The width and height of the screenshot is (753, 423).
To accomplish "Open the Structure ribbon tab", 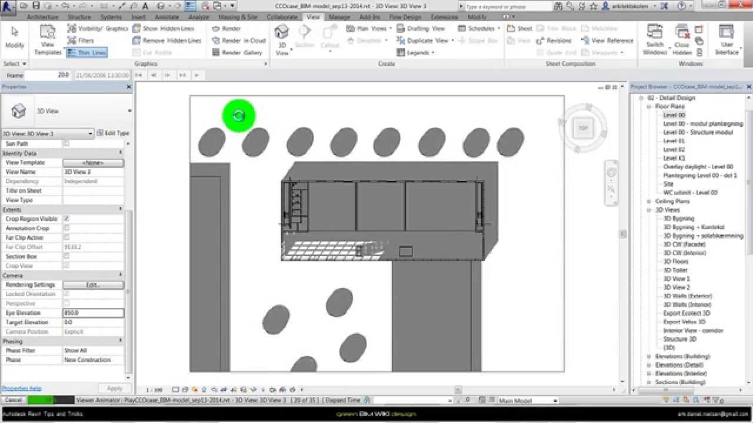I will pos(79,17).
